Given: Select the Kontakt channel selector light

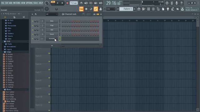Looking at the screenshot, I should (60, 39).
